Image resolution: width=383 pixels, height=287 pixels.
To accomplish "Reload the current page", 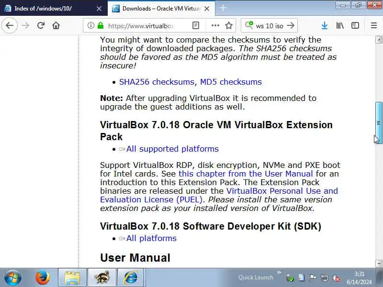I will (x=41, y=25).
